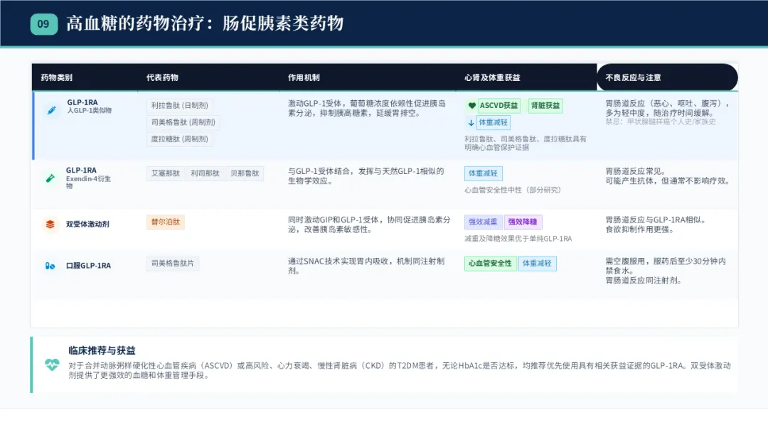The width and height of the screenshot is (768, 432).
Task: Click the text 需空腹服用，服药后至少30分钟内禁食水
Action: click(666, 266)
